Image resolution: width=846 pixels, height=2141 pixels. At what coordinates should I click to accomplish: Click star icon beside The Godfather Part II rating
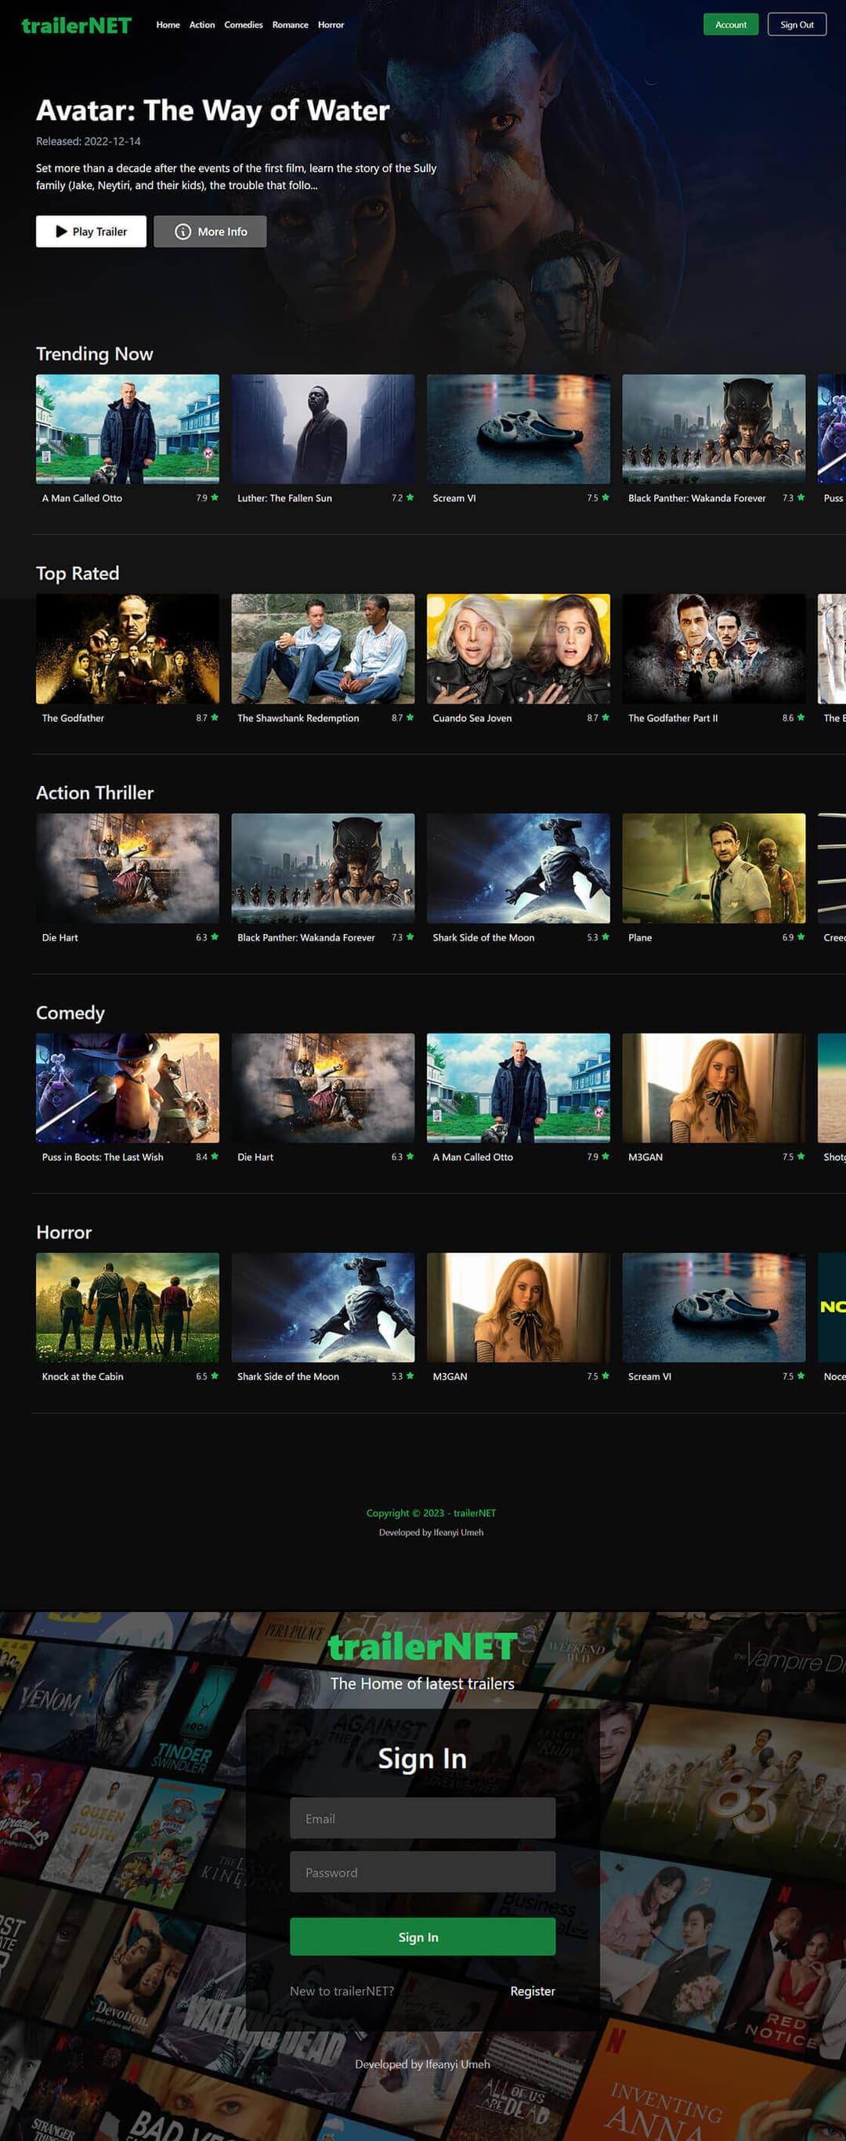tap(801, 716)
